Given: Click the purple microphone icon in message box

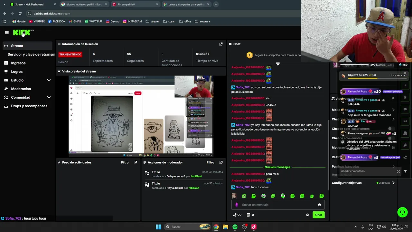Looking at the screenshot, I should 237,205.
